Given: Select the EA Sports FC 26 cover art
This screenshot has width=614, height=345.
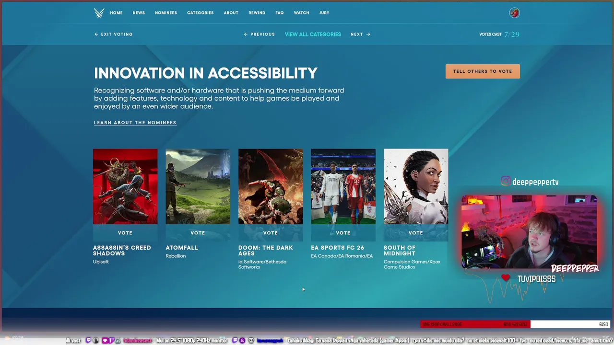Looking at the screenshot, I should [343, 186].
